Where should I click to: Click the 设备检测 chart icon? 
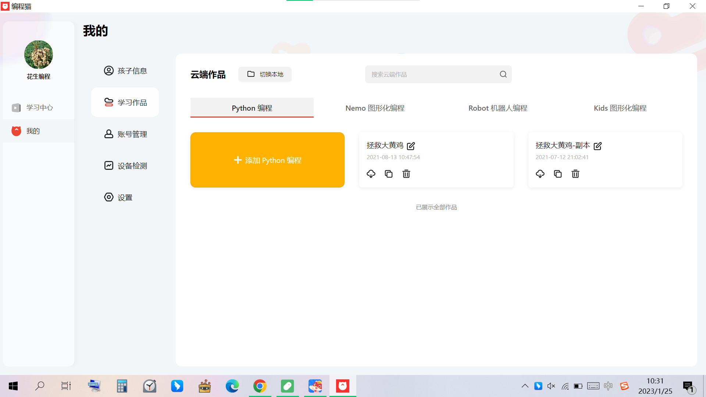(109, 165)
